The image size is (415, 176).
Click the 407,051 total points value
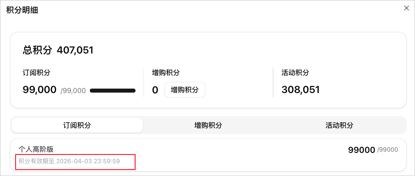tap(75, 50)
